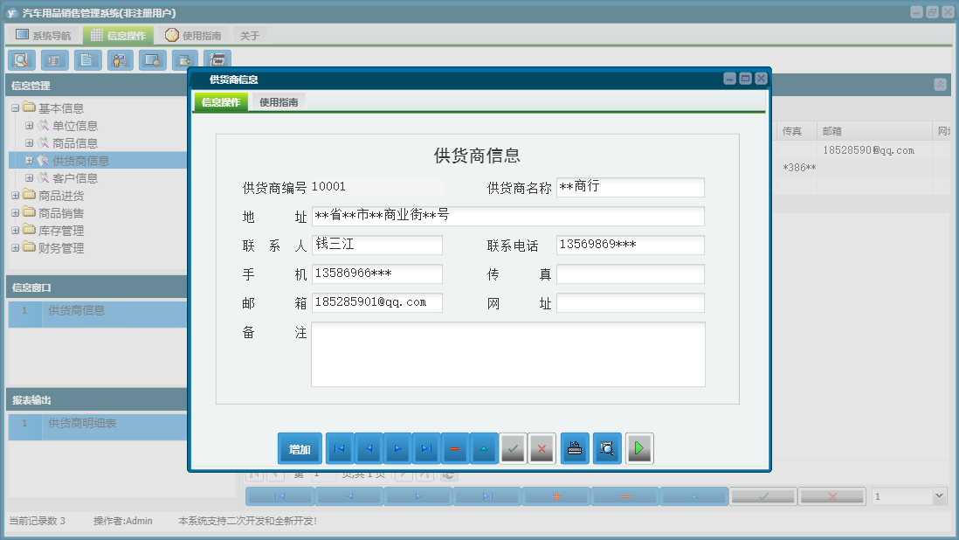Viewport: 959px width, 540px height.
Task: Click the add window toolbar icon
Action: (x=184, y=60)
